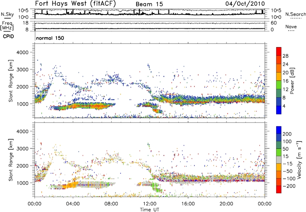Click the "2000" tick of the velocity panel
This screenshot has width=306, height=212.
[x=22, y=166]
